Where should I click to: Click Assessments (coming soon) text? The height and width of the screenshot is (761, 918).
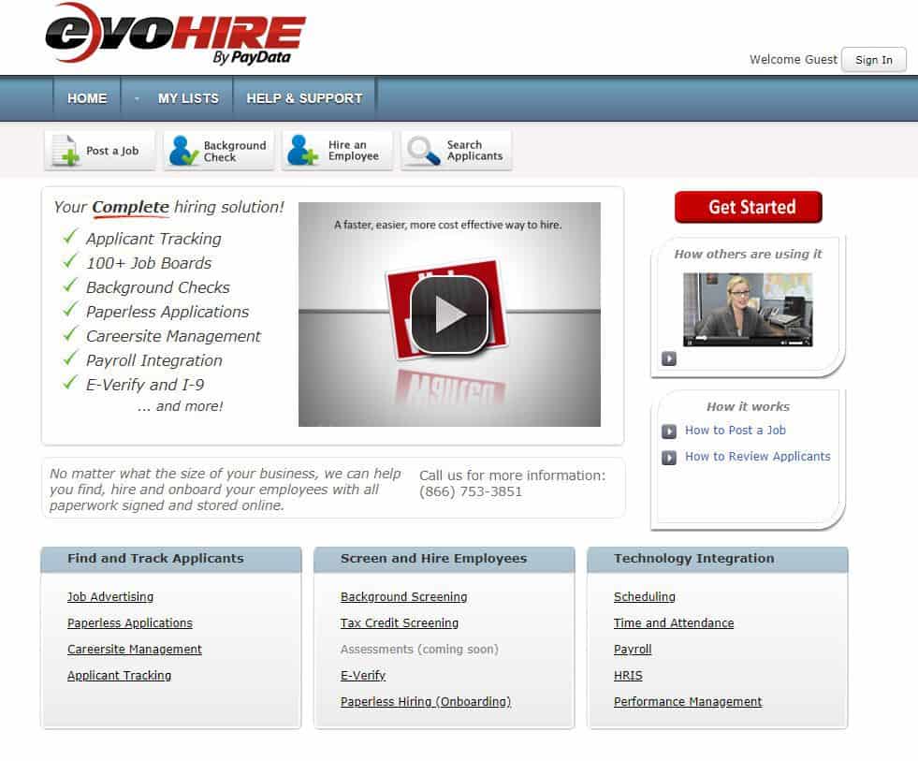pos(419,649)
